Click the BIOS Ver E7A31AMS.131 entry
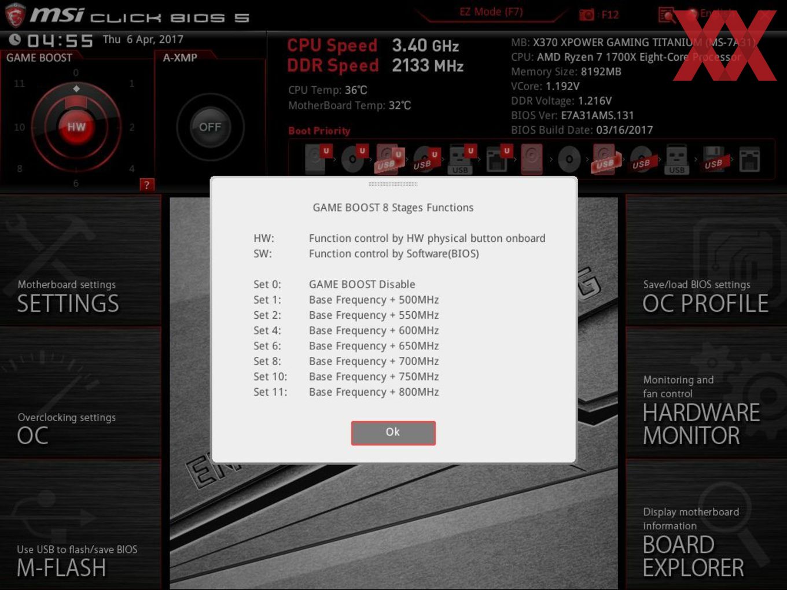Viewport: 787px width, 590px height. click(572, 115)
